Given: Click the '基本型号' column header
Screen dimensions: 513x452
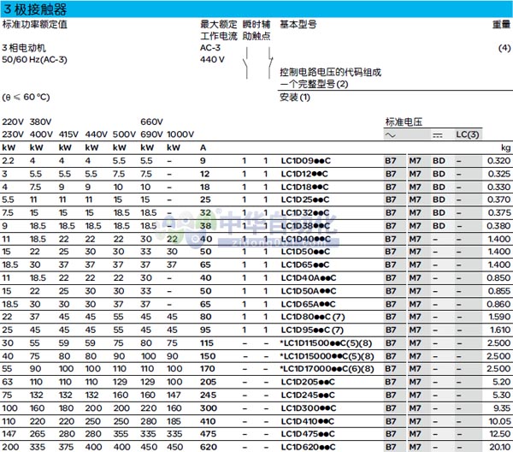Looking at the screenshot, I should tap(298, 25).
